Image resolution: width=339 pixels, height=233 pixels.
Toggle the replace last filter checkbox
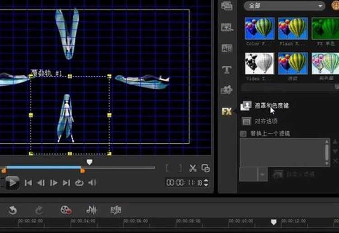(x=243, y=134)
